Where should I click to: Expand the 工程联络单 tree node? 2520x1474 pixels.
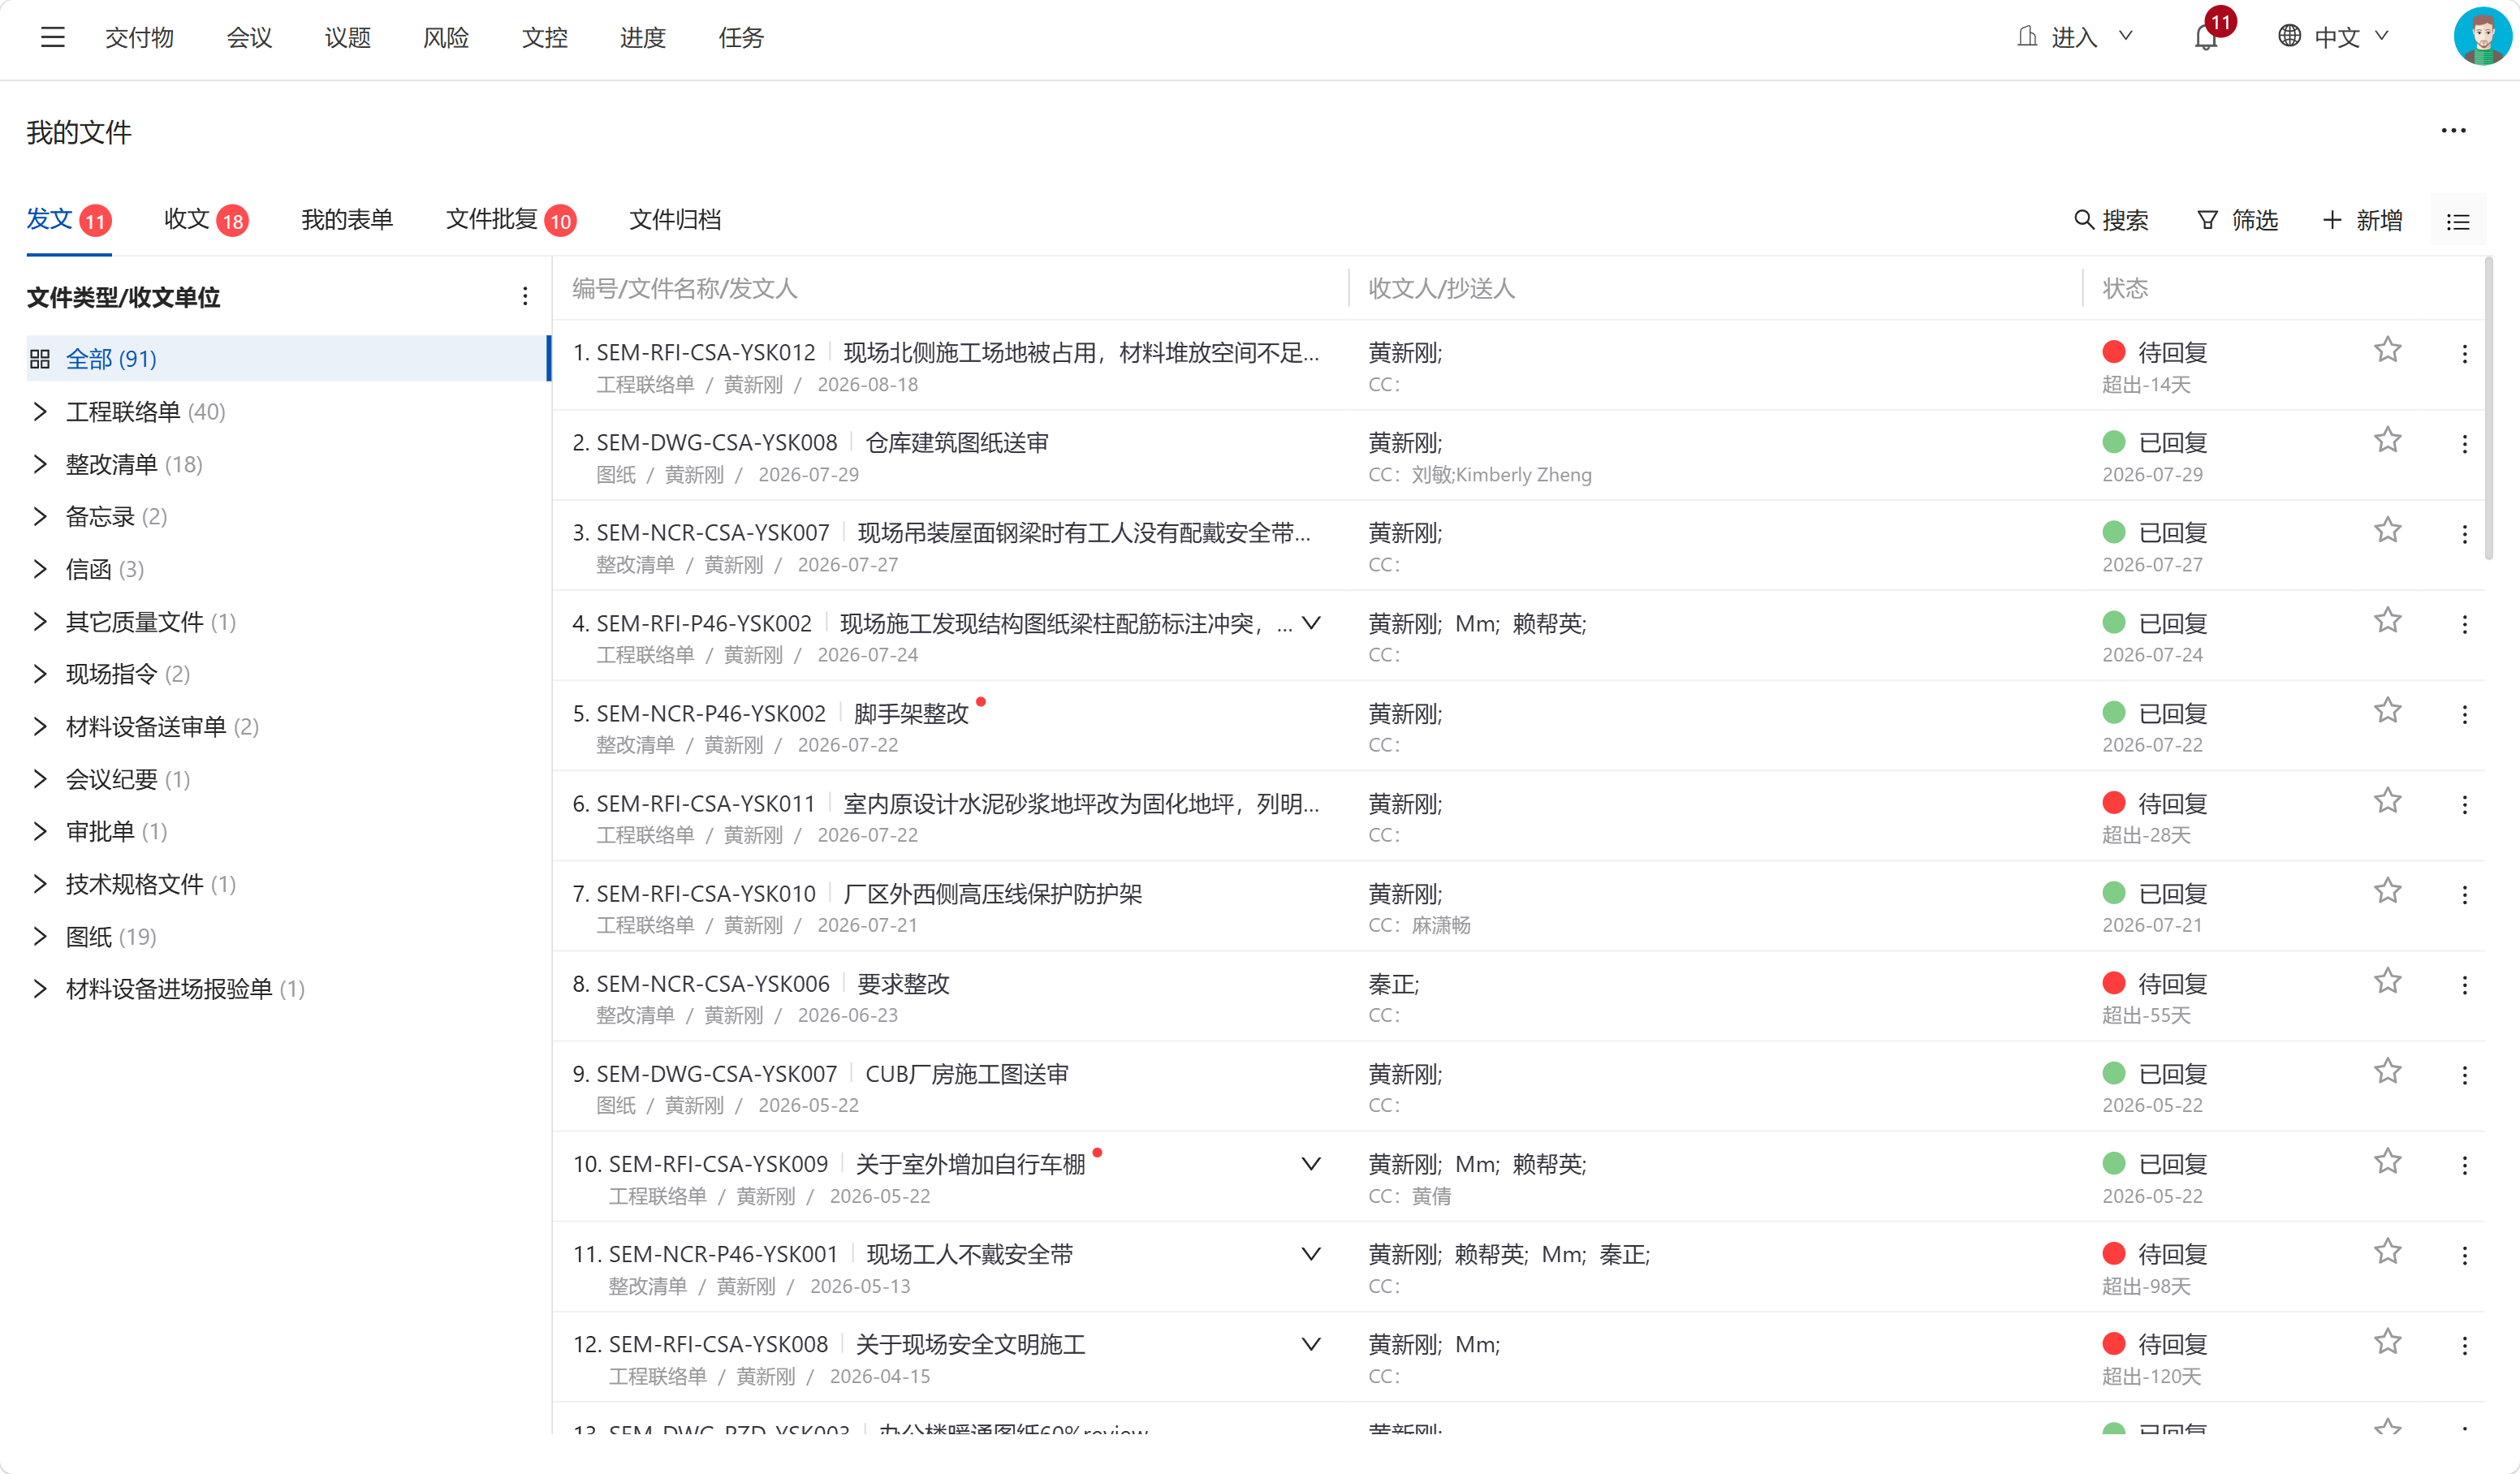point(40,411)
